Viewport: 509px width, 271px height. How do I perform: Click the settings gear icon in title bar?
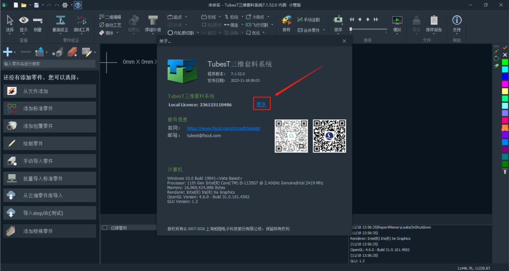pos(65,5)
